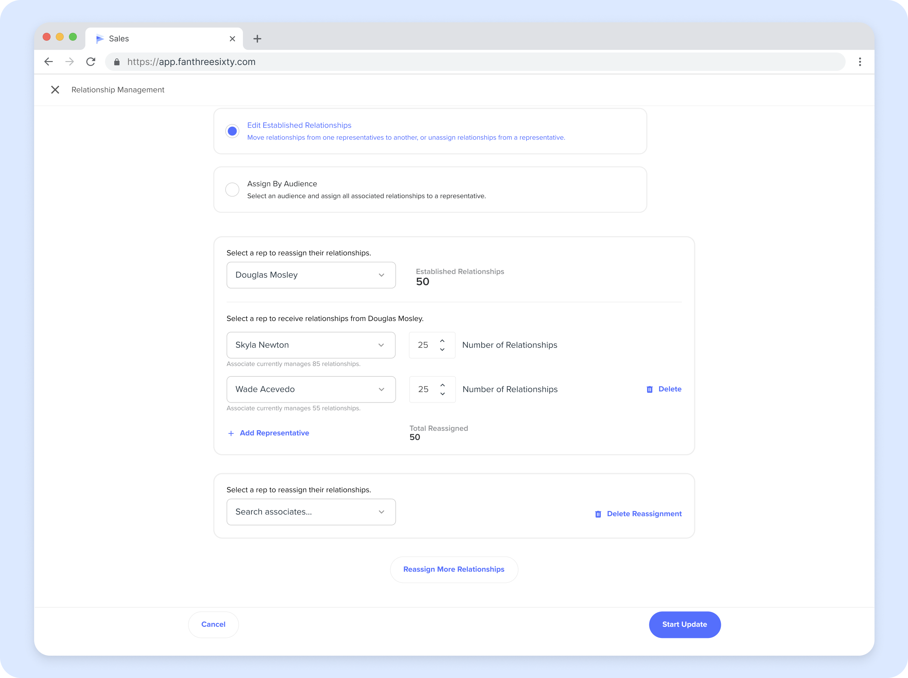The height and width of the screenshot is (678, 908).
Task: Increase Skyla Newton relationship count with up arrow
Action: 443,341
